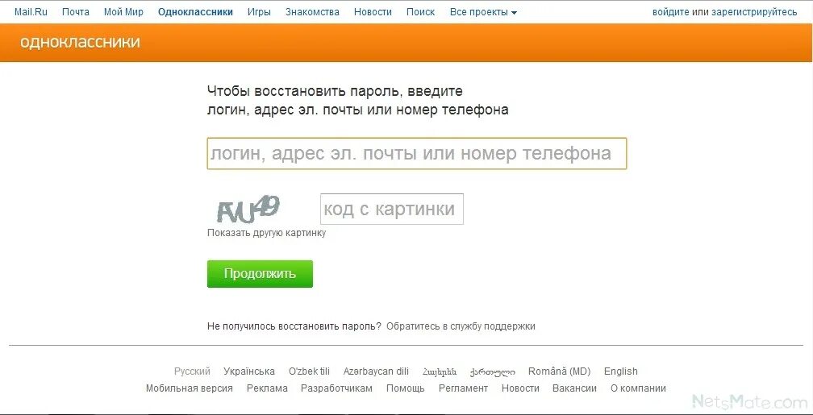The width and height of the screenshot is (813, 415).
Task: Open Поиск in the top navigation
Action: (x=420, y=12)
